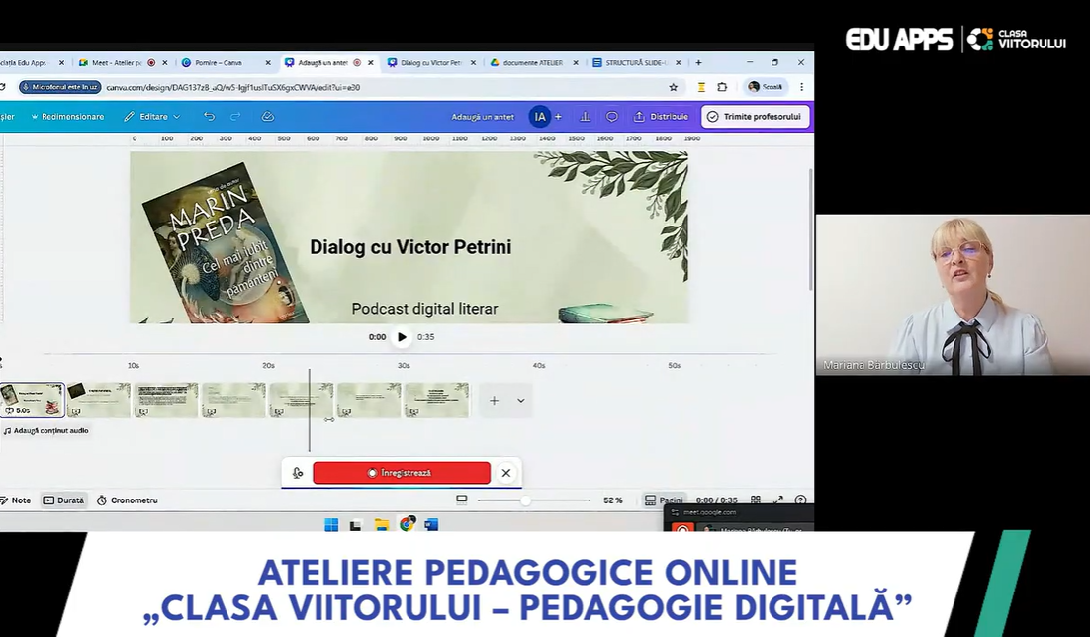This screenshot has height=637, width=1090.
Task: Select the last timeline slide thumbnail
Action: 436,401
